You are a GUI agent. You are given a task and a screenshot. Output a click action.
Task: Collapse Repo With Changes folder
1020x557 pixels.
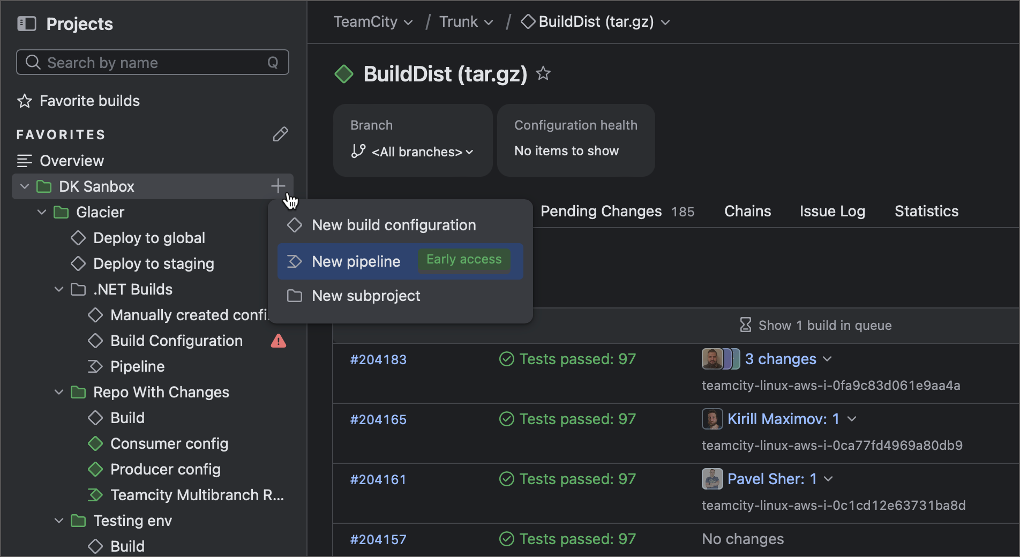59,392
